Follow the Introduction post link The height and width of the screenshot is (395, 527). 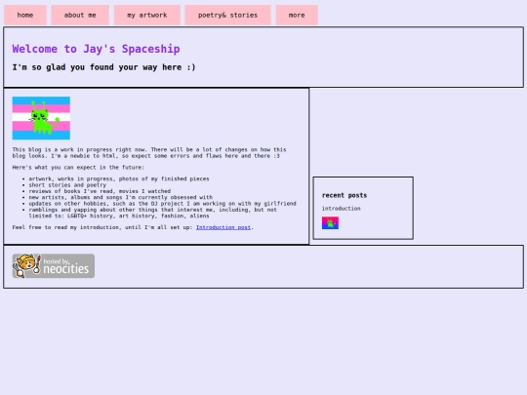click(x=223, y=227)
